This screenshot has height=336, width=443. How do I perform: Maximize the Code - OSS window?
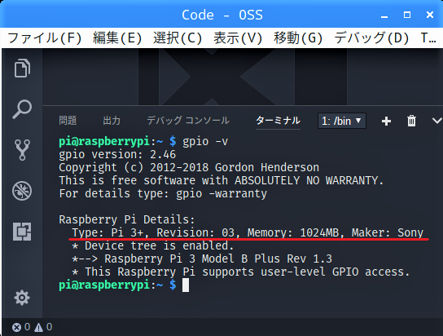(x=407, y=15)
